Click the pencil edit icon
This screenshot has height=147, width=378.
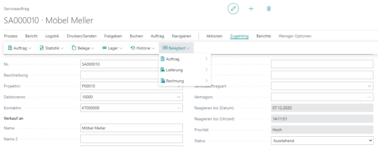(x=233, y=9)
